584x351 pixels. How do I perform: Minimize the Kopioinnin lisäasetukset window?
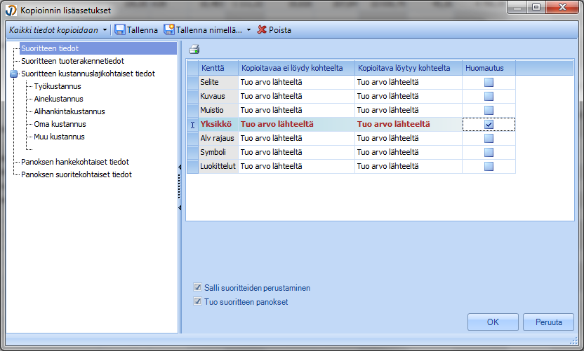517,7
